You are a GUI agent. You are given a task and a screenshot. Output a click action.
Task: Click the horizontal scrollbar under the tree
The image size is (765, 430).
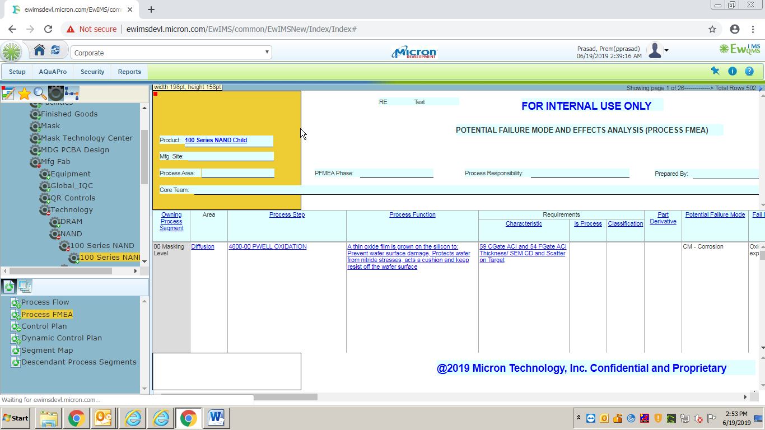coord(60,271)
